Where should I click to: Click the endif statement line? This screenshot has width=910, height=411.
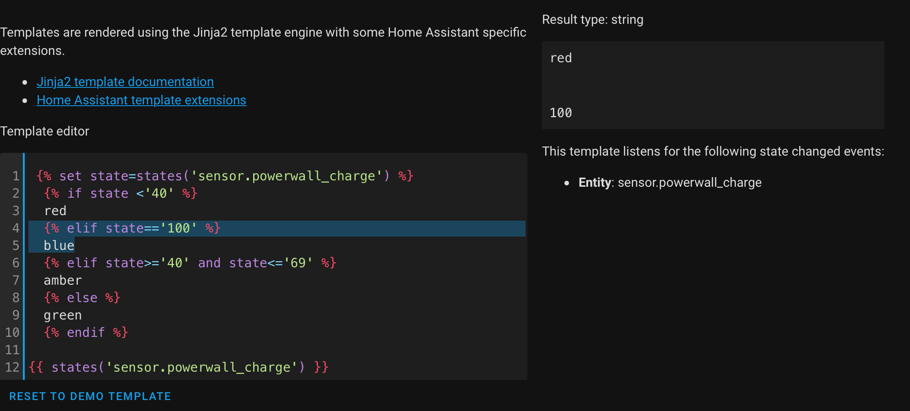tap(86, 333)
